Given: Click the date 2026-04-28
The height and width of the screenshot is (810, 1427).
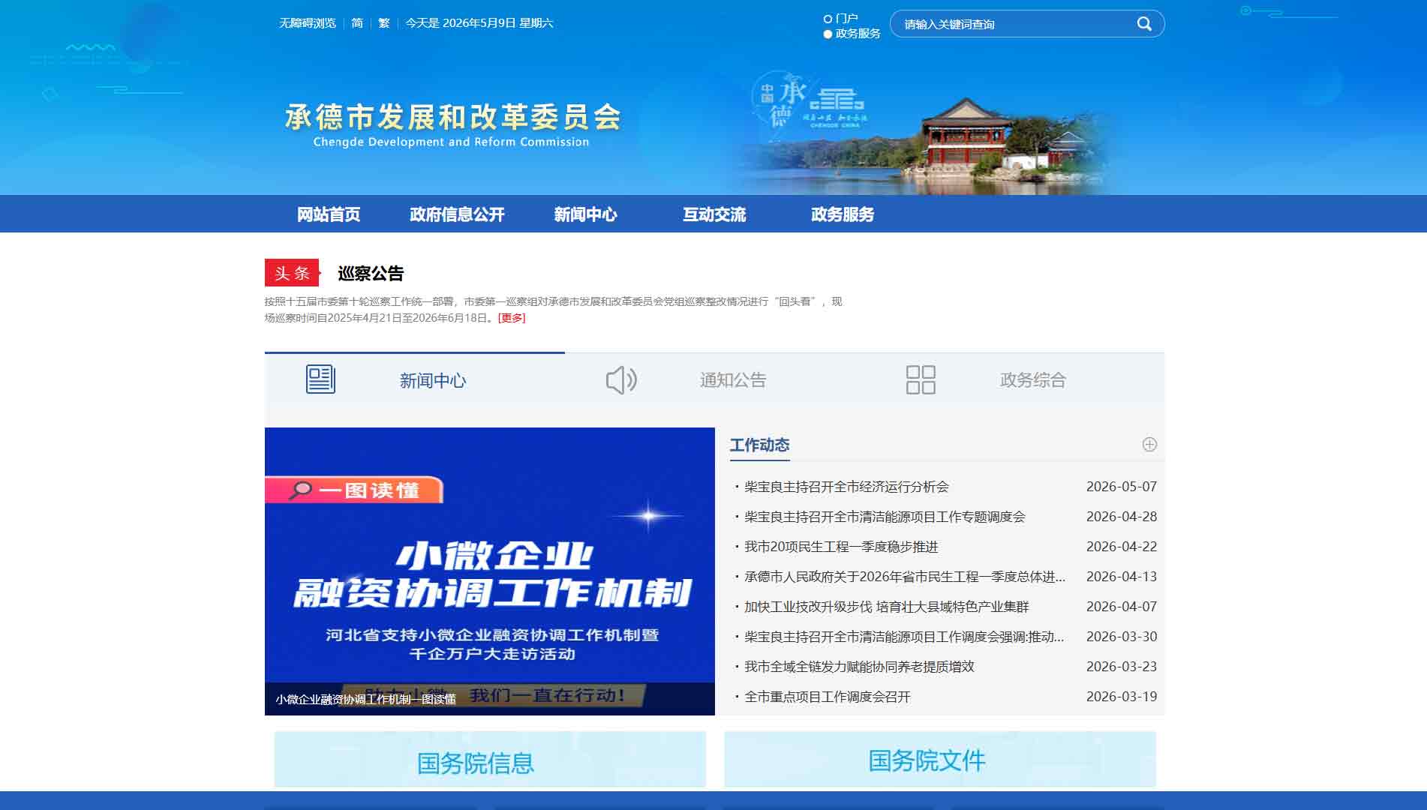Looking at the screenshot, I should pos(1122,517).
